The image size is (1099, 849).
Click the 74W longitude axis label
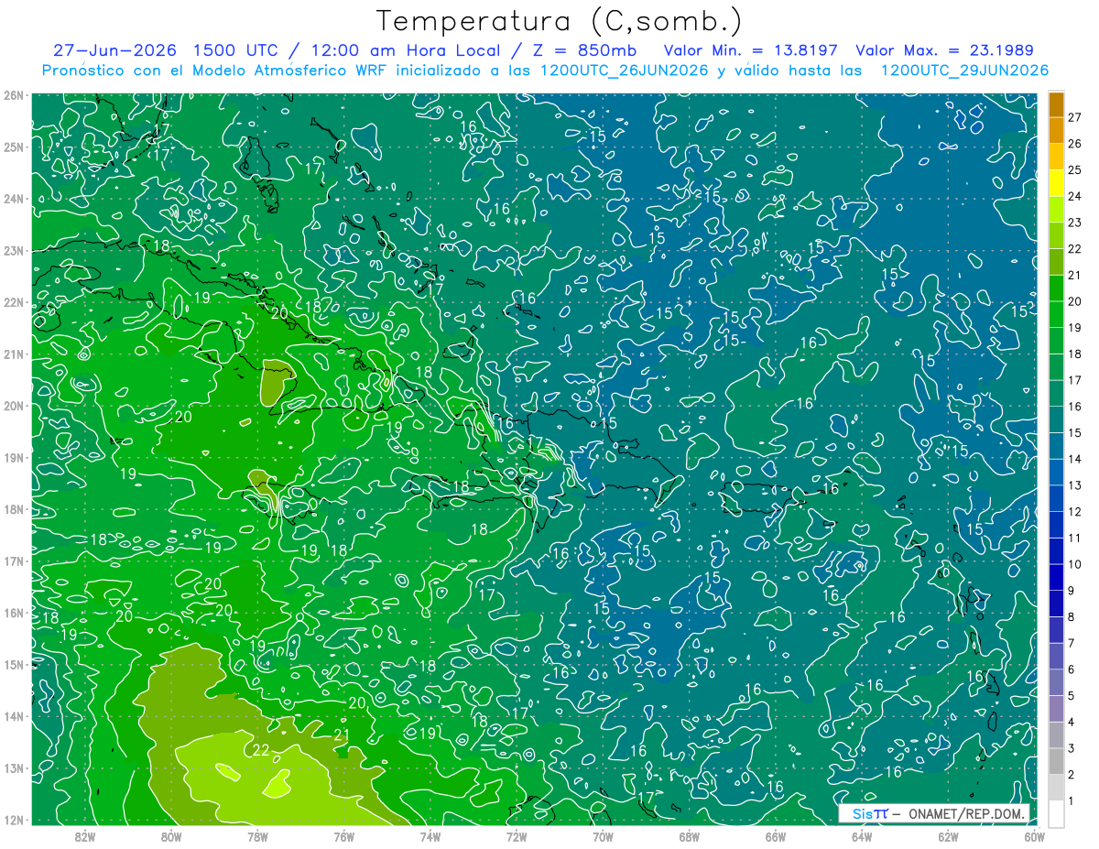coord(430,836)
